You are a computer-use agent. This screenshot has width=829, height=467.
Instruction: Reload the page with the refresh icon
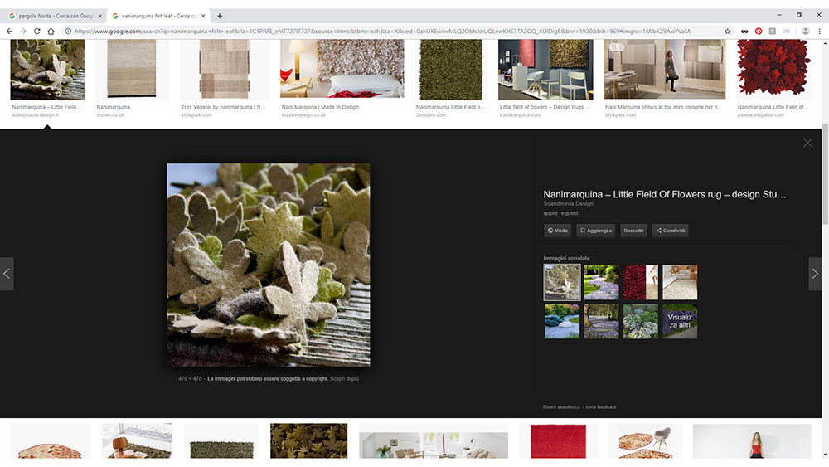(37, 32)
